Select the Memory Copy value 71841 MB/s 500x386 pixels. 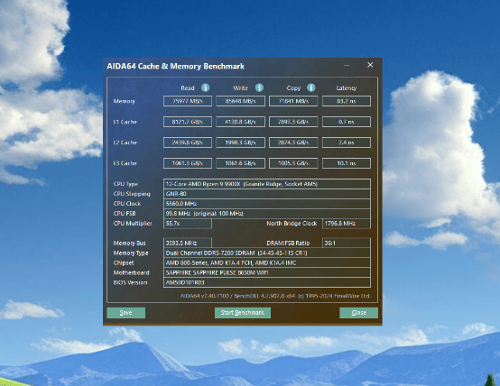coord(293,101)
